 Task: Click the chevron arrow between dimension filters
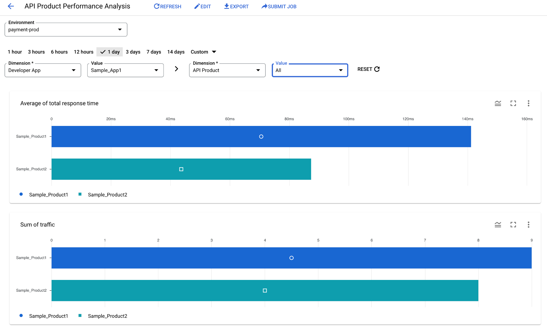[x=177, y=69]
